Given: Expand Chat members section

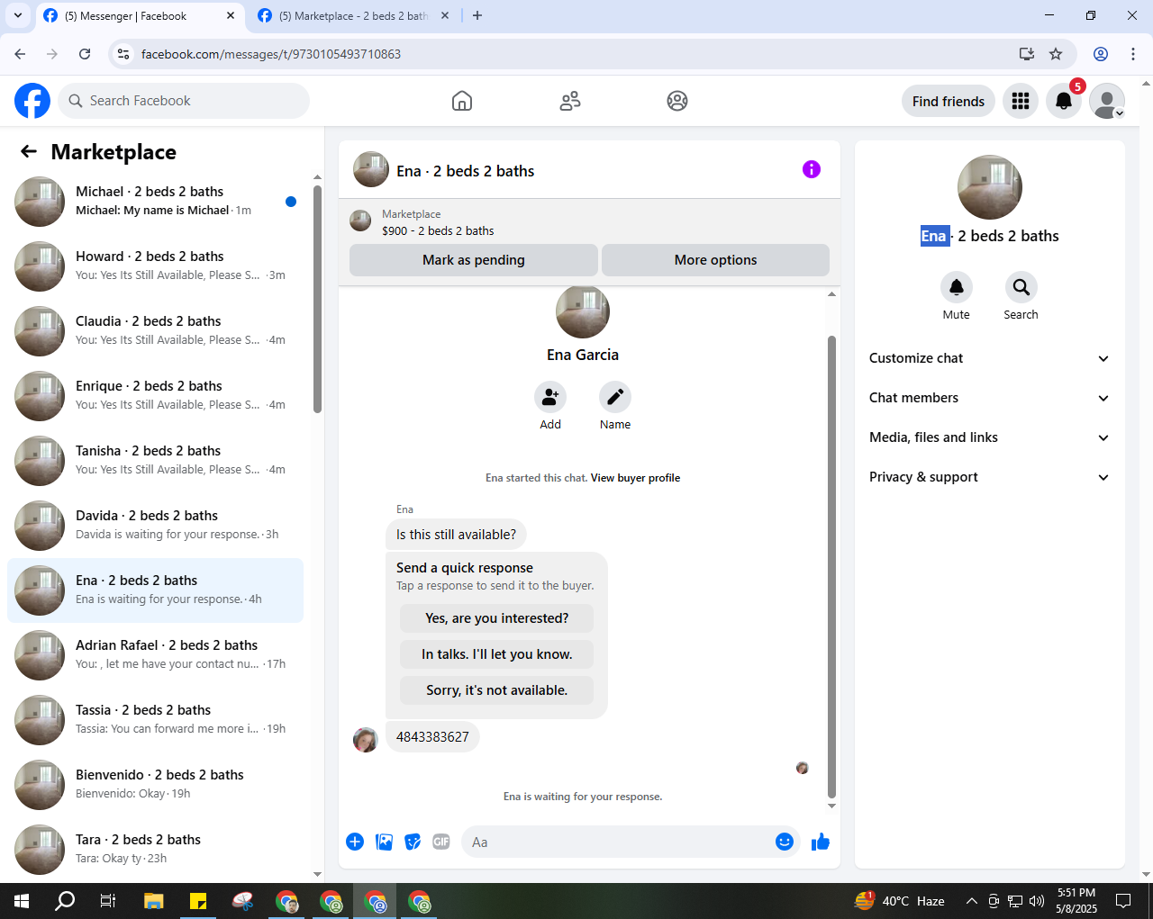Looking at the screenshot, I should (989, 398).
